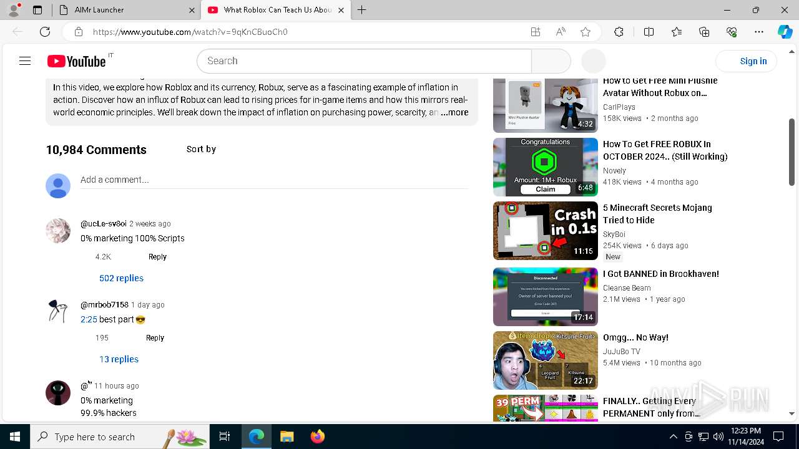Visit the CarlPlays channel
Image resolution: width=799 pixels, height=449 pixels.
619,107
